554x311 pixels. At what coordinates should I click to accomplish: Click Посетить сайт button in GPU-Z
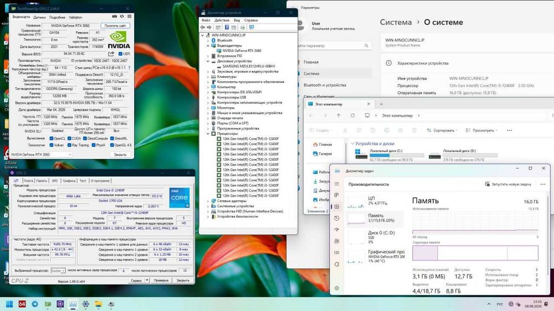point(115,26)
